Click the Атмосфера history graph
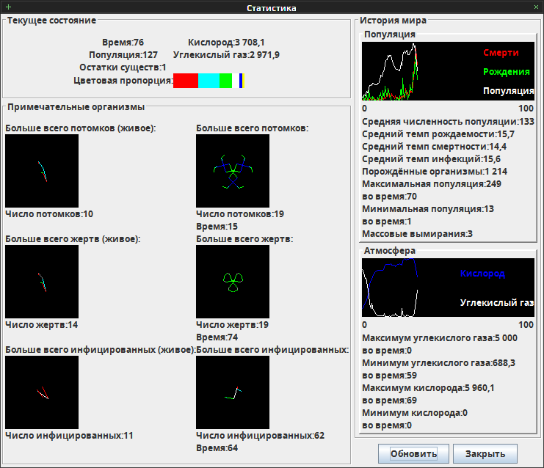 pos(448,288)
